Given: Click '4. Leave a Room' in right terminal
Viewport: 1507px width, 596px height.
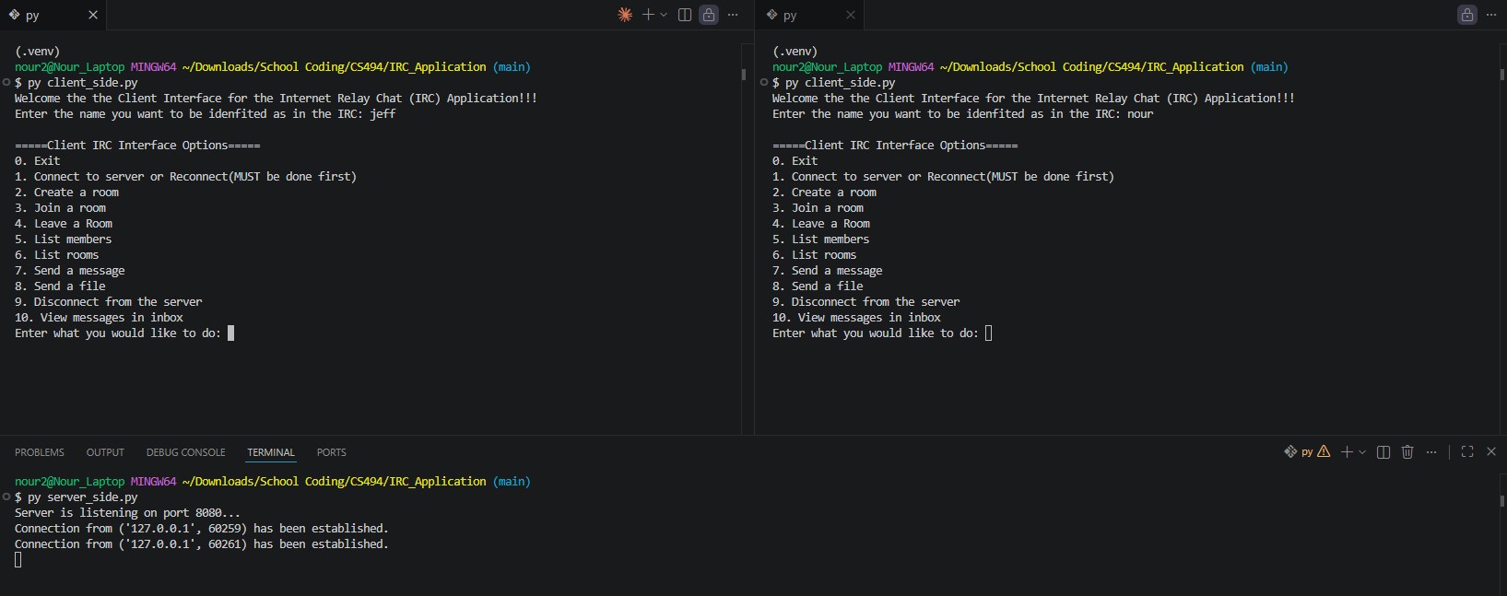Looking at the screenshot, I should (x=820, y=224).
